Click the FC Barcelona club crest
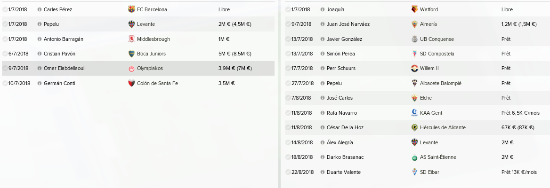This screenshot has width=550, height=188. [131, 9]
